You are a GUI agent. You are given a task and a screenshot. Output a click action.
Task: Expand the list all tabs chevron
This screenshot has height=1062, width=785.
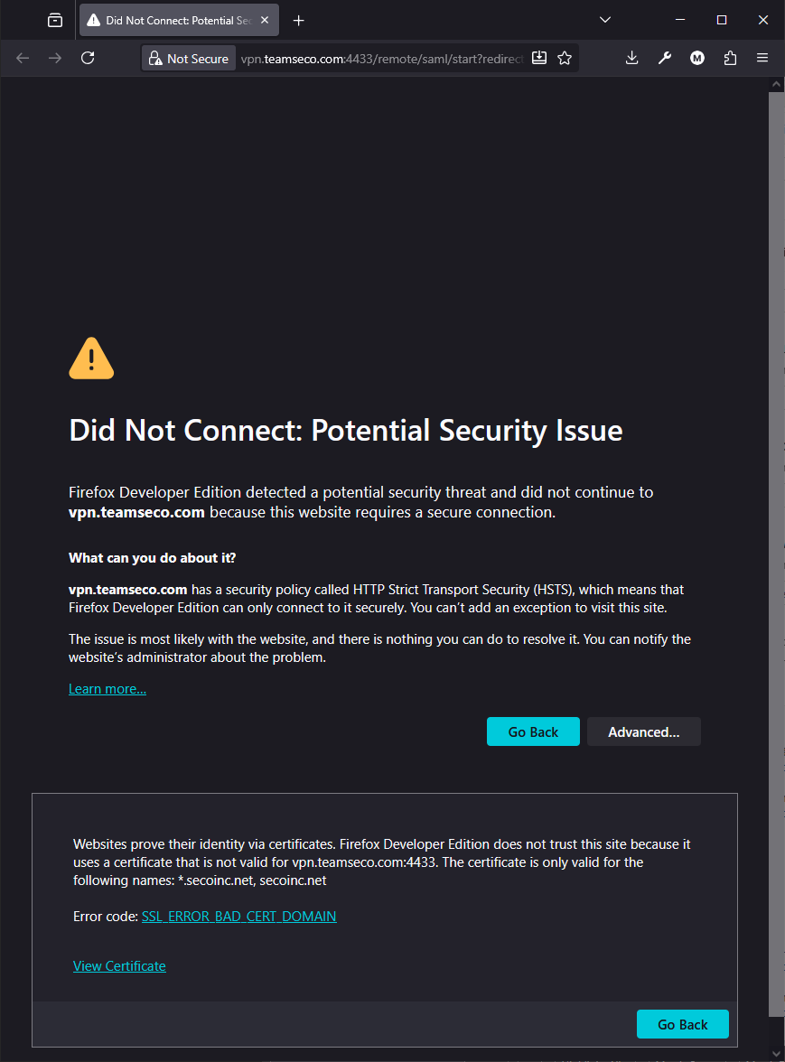click(x=605, y=20)
